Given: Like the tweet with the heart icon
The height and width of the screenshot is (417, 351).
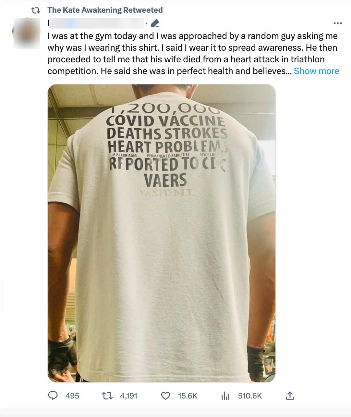Looking at the screenshot, I should click(x=166, y=396).
